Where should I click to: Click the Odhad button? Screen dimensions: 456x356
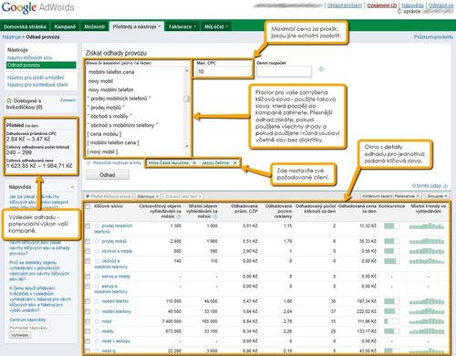pos(108,175)
